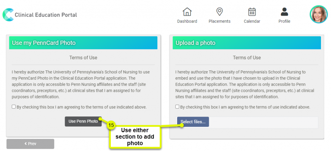The image size is (331, 151).
Task: Go to Placements via the map-pin icon
Action: [x=219, y=12]
